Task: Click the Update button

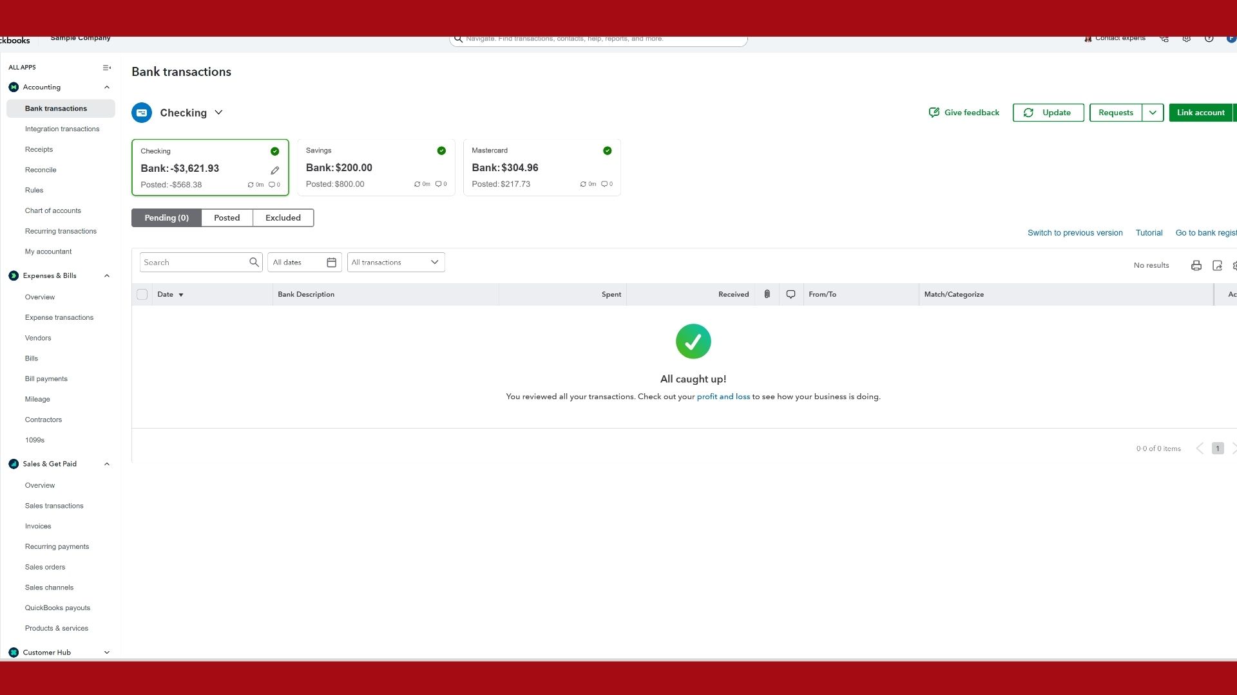Action: point(1048,113)
